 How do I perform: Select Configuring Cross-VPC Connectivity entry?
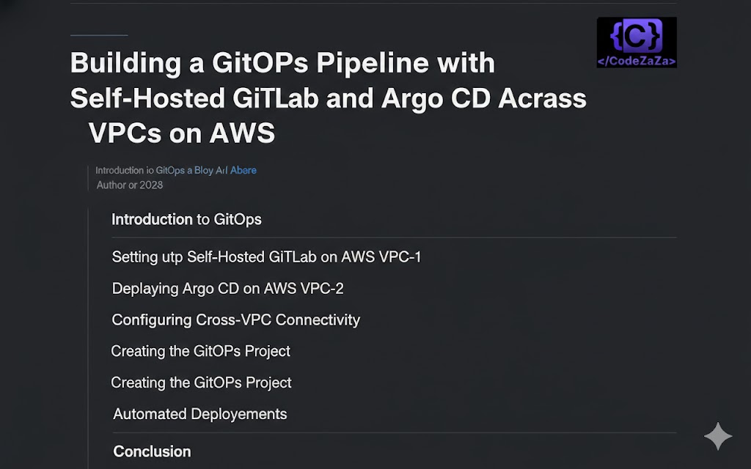pos(235,320)
